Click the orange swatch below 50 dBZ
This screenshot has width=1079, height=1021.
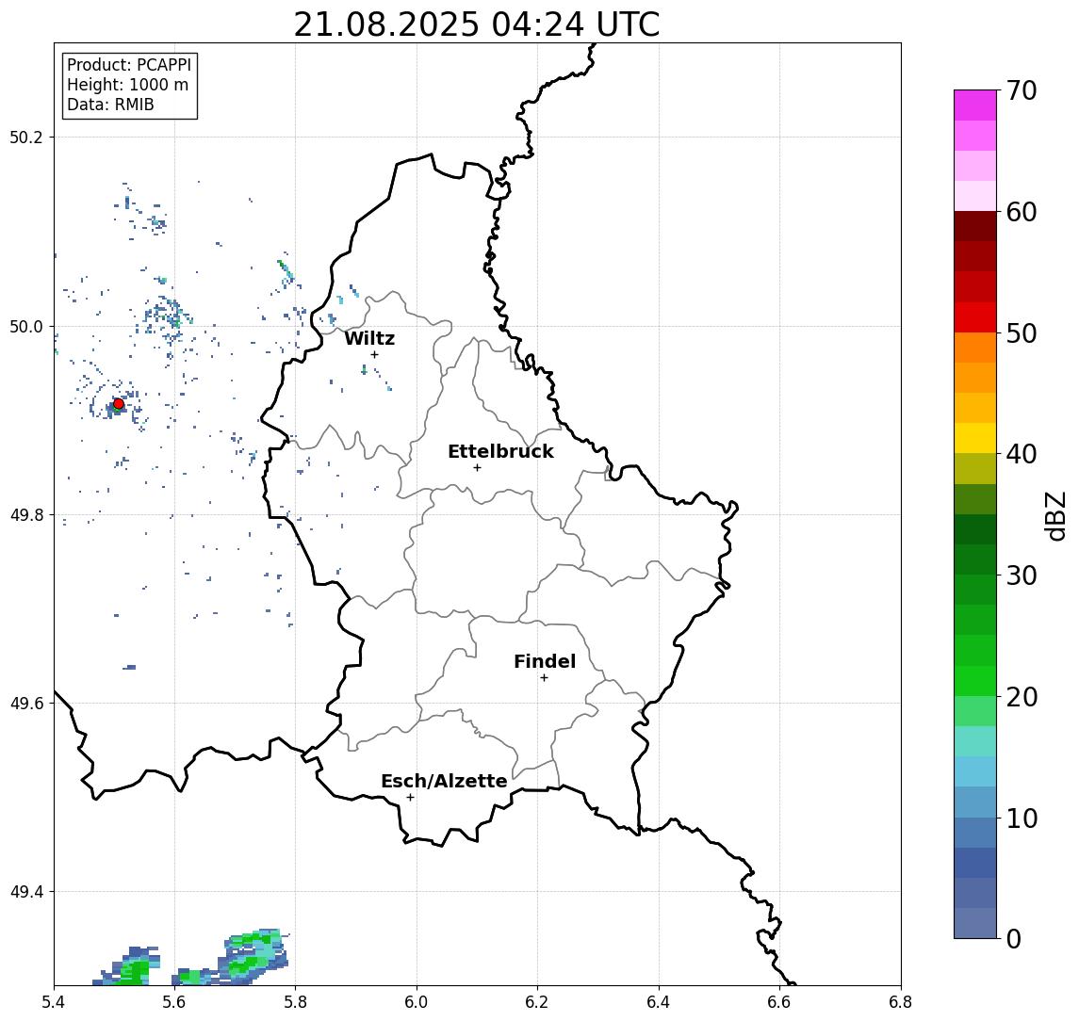(975, 348)
